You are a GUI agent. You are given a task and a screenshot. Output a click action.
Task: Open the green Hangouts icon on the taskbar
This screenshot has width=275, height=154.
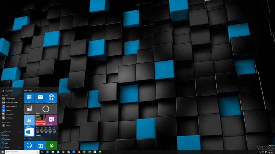click(x=100, y=152)
